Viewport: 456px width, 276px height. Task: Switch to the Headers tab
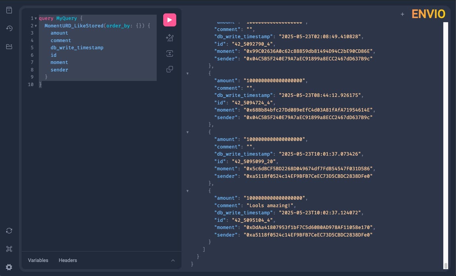[x=68, y=260]
